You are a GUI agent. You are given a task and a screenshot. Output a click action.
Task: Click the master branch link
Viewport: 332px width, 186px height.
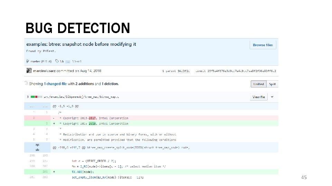(35, 61)
